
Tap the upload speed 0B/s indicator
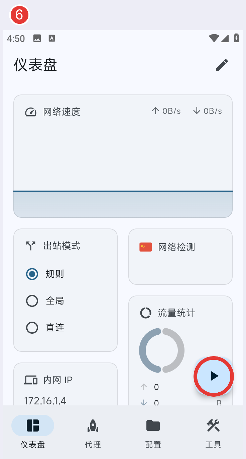166,111
